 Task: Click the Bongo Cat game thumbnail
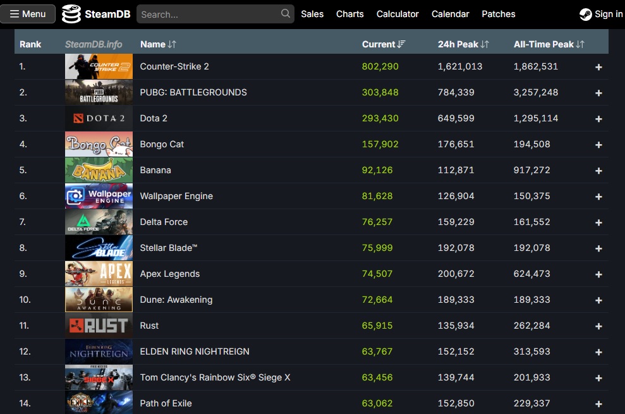pos(99,144)
